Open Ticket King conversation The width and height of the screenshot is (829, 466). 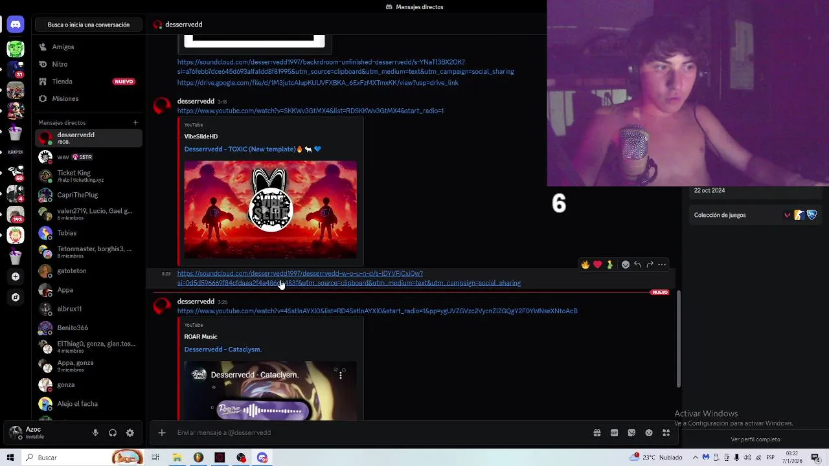(x=89, y=175)
